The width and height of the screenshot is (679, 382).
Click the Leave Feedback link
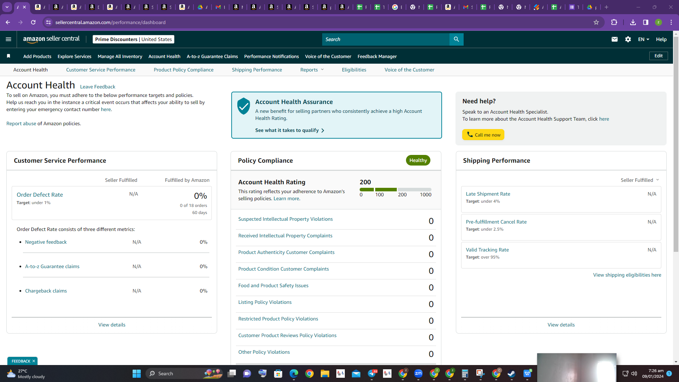98,87
